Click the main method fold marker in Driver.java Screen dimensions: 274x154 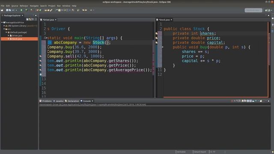click(47, 38)
